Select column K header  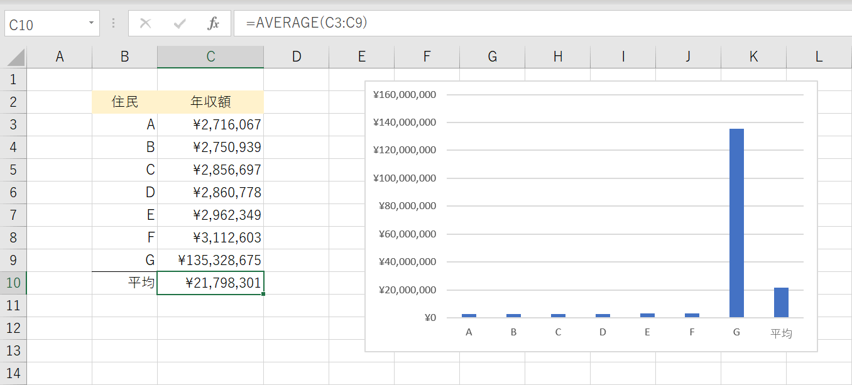[x=753, y=57]
